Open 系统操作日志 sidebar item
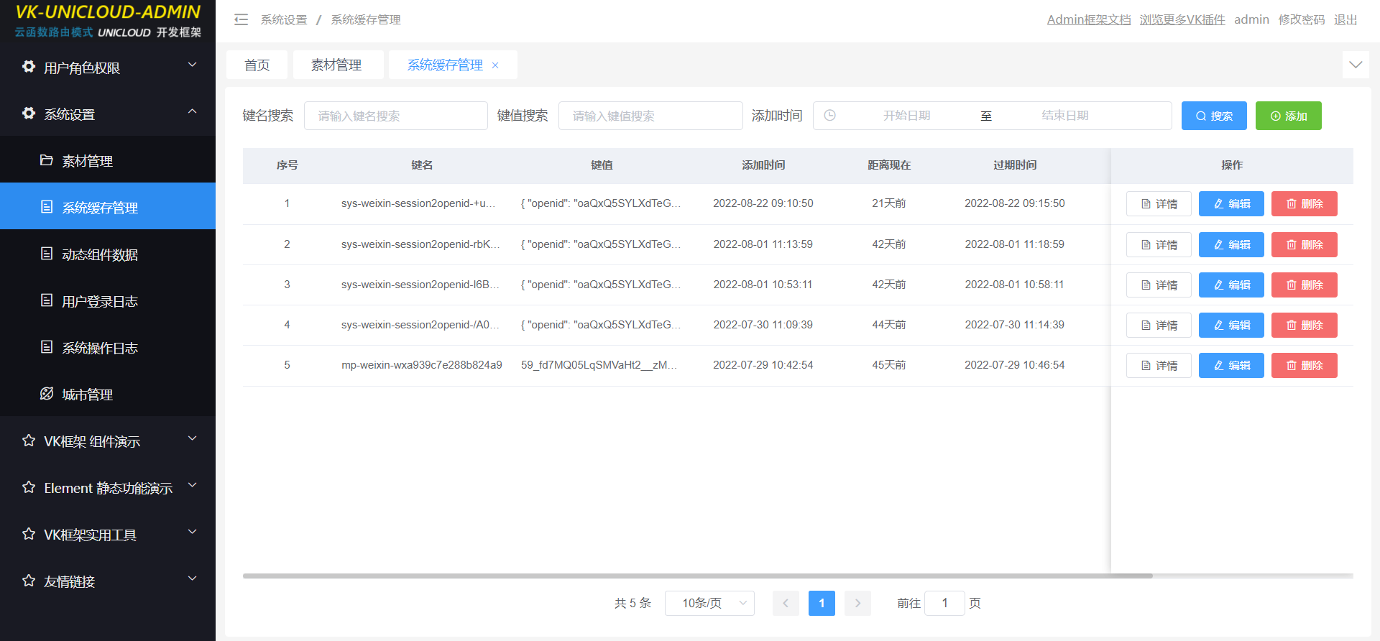The width and height of the screenshot is (1380, 641). [108, 348]
